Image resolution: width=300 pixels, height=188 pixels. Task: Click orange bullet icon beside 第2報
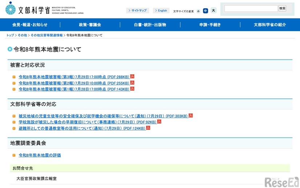tap(14, 83)
